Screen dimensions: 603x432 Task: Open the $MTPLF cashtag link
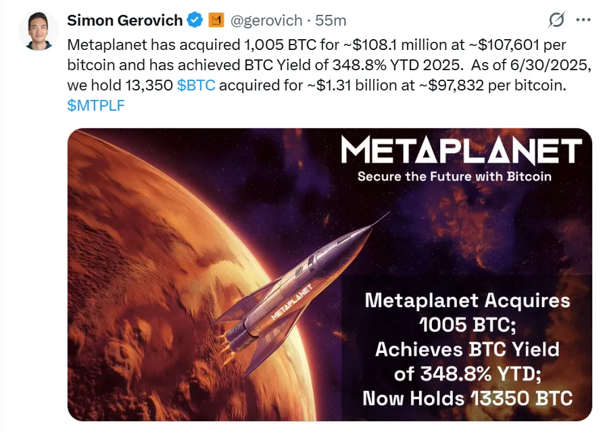pyautogui.click(x=95, y=105)
